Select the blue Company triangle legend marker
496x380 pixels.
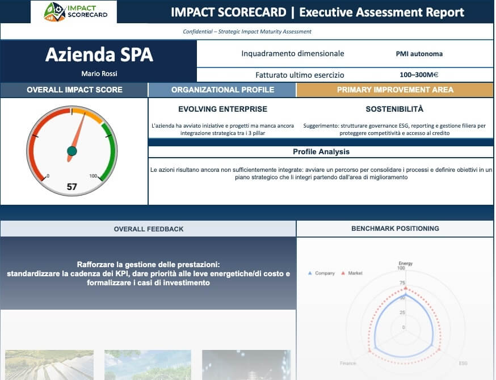[x=310, y=273]
